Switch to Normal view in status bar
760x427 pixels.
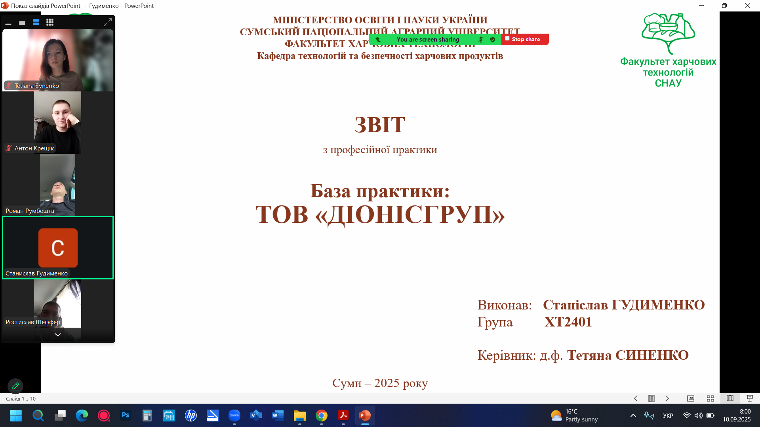691,399
